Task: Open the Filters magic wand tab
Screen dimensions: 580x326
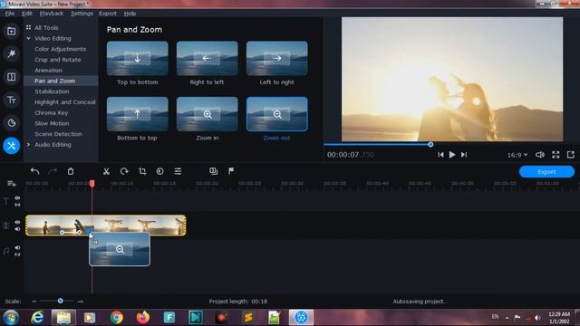Action: pyautogui.click(x=12, y=54)
